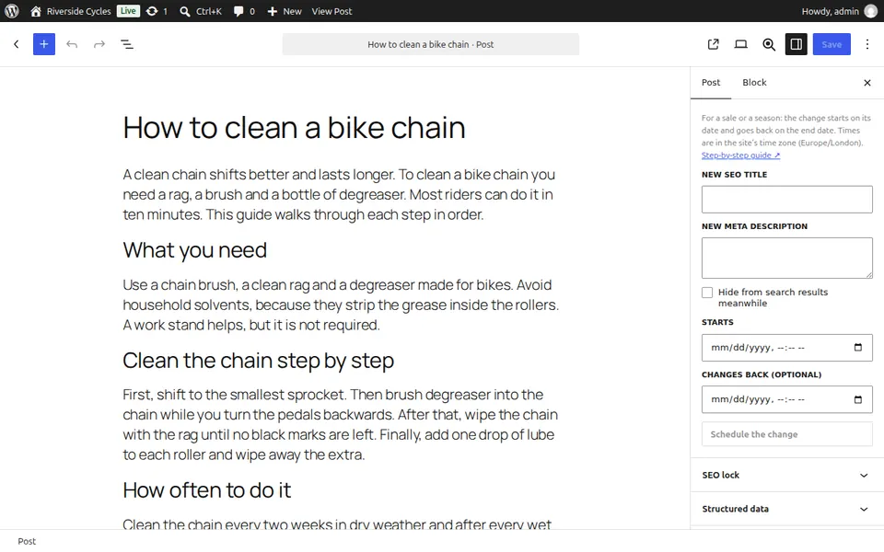The height and width of the screenshot is (552, 884).
Task: Open the Starts date picker calendar icon
Action: point(858,348)
